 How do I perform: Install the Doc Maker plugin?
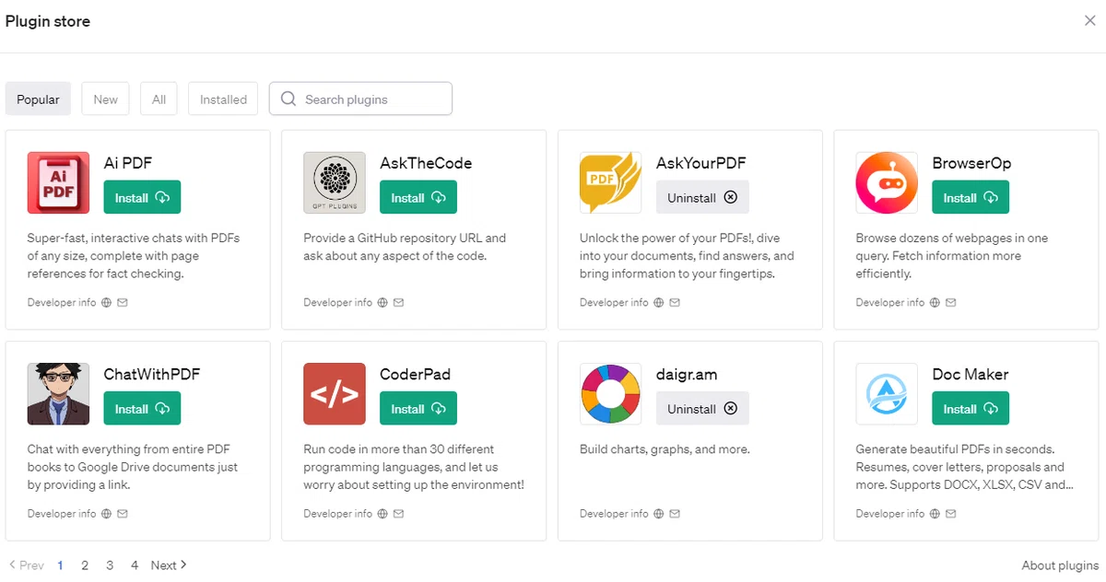[x=971, y=408]
